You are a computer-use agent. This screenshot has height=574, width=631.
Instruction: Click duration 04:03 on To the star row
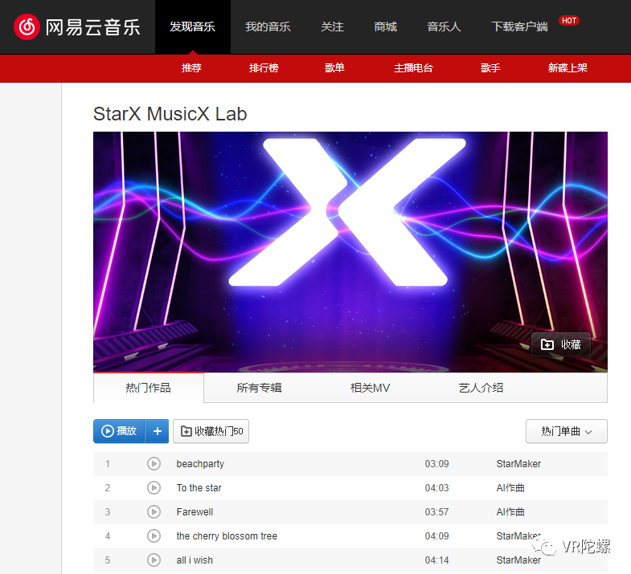click(x=436, y=488)
